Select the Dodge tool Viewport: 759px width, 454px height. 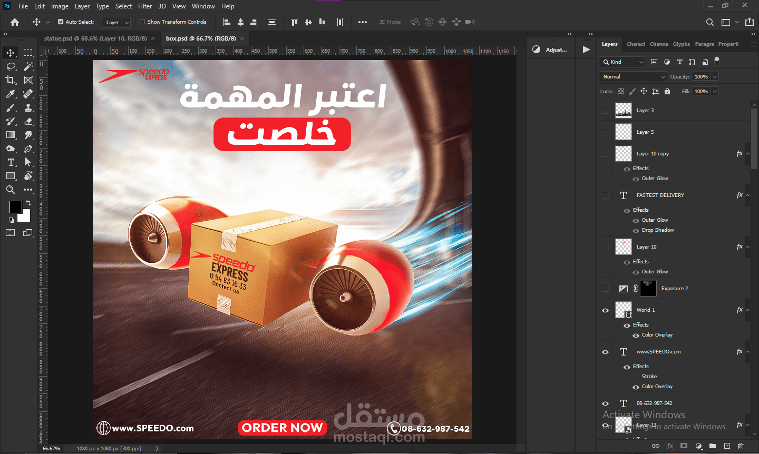[11, 149]
